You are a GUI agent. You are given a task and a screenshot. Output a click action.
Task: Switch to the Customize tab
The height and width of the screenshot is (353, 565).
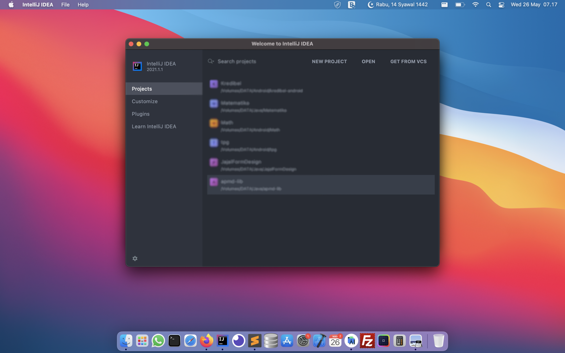click(164, 101)
